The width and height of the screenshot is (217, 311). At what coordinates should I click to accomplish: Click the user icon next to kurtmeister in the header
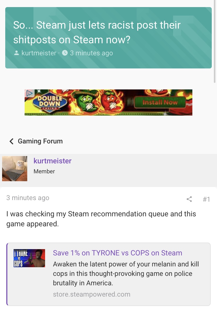[x=17, y=53]
